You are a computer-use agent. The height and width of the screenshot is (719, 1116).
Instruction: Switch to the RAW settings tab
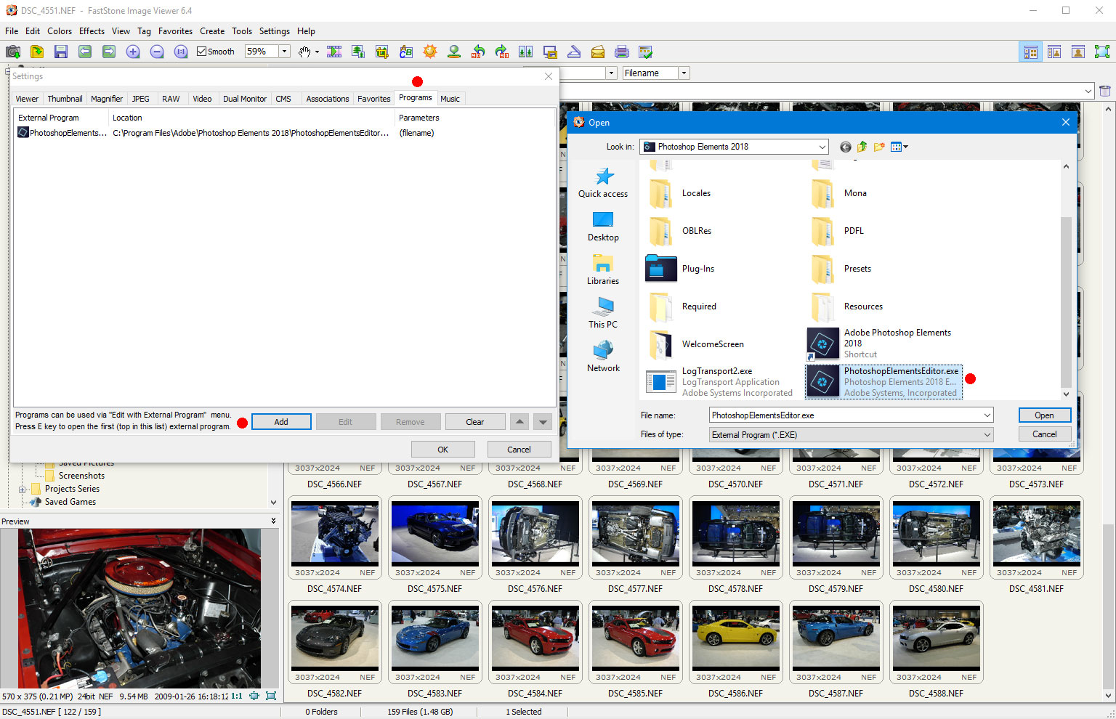pyautogui.click(x=171, y=98)
